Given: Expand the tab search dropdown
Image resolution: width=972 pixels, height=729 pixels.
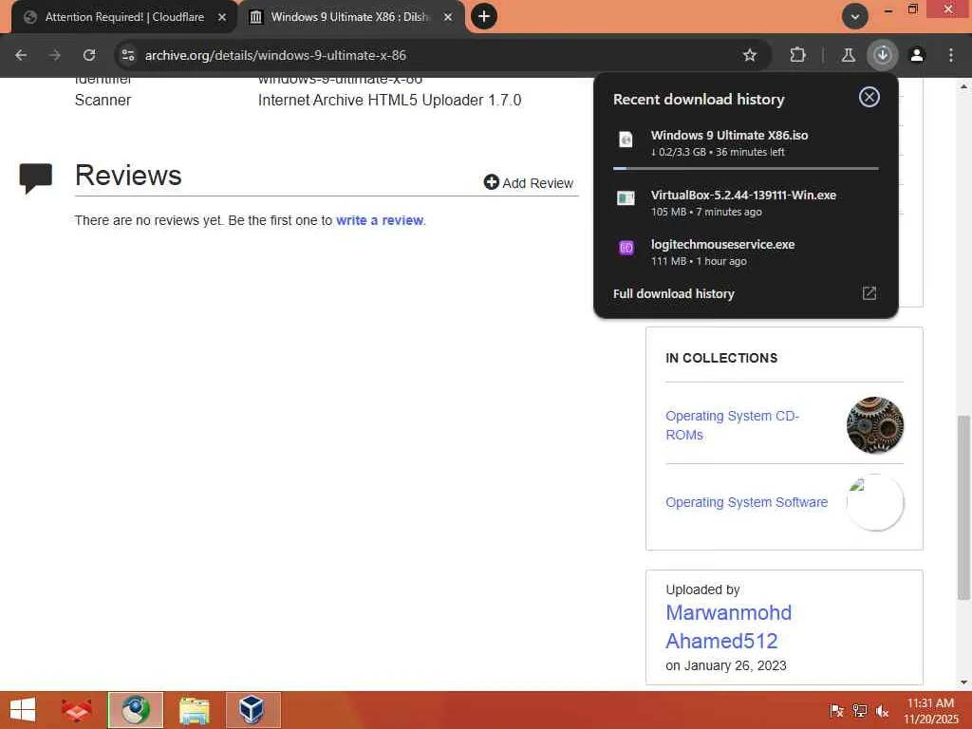Looking at the screenshot, I should click(x=855, y=16).
